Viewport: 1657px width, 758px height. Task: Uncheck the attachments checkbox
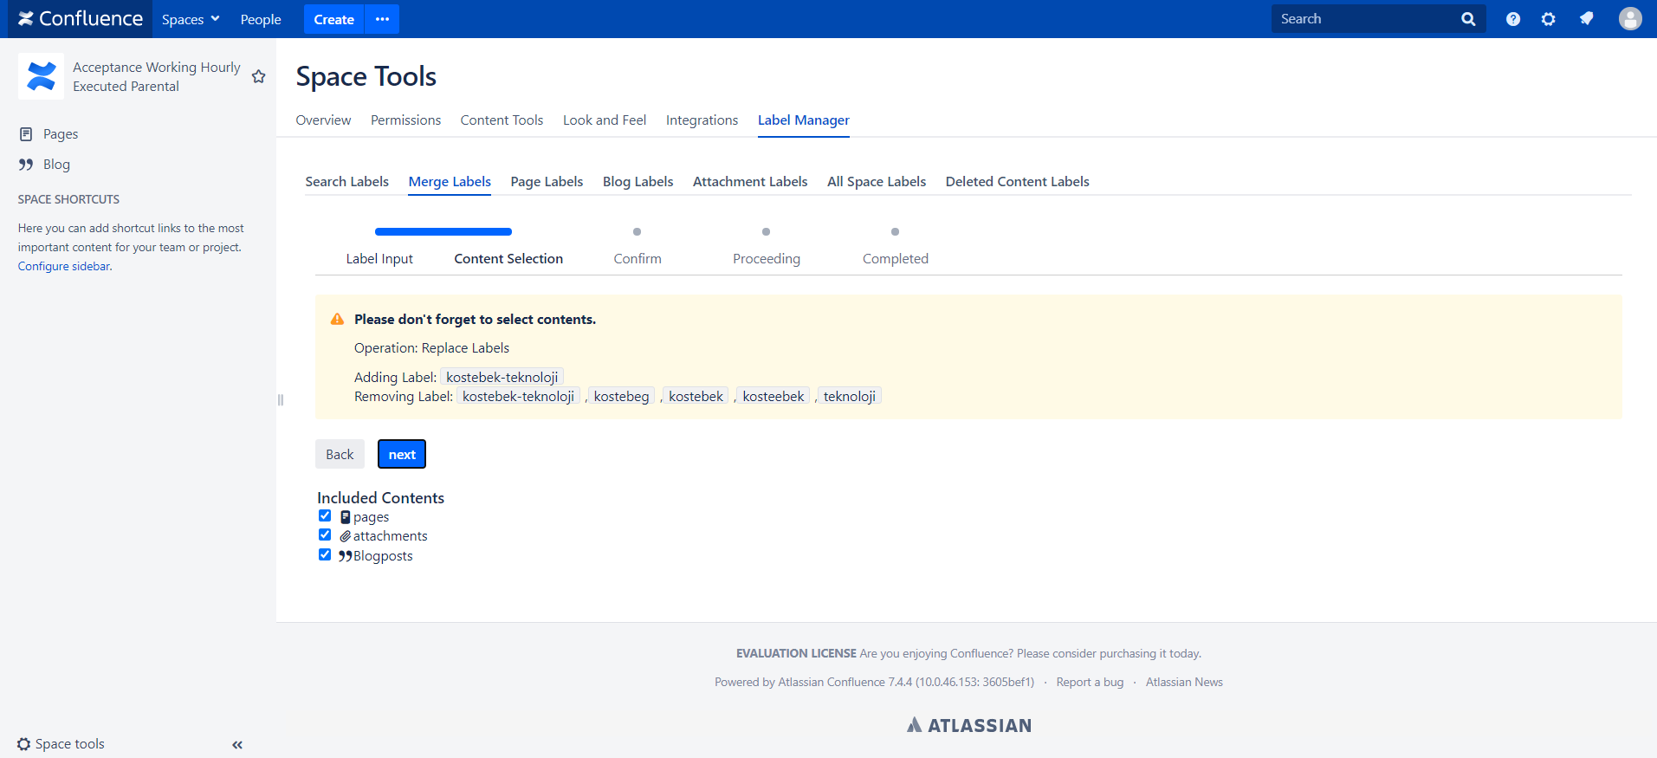click(x=325, y=535)
